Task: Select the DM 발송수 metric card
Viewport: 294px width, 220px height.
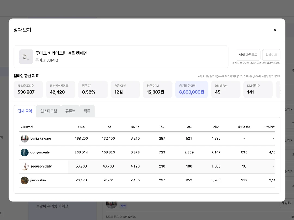Action: [226, 89]
